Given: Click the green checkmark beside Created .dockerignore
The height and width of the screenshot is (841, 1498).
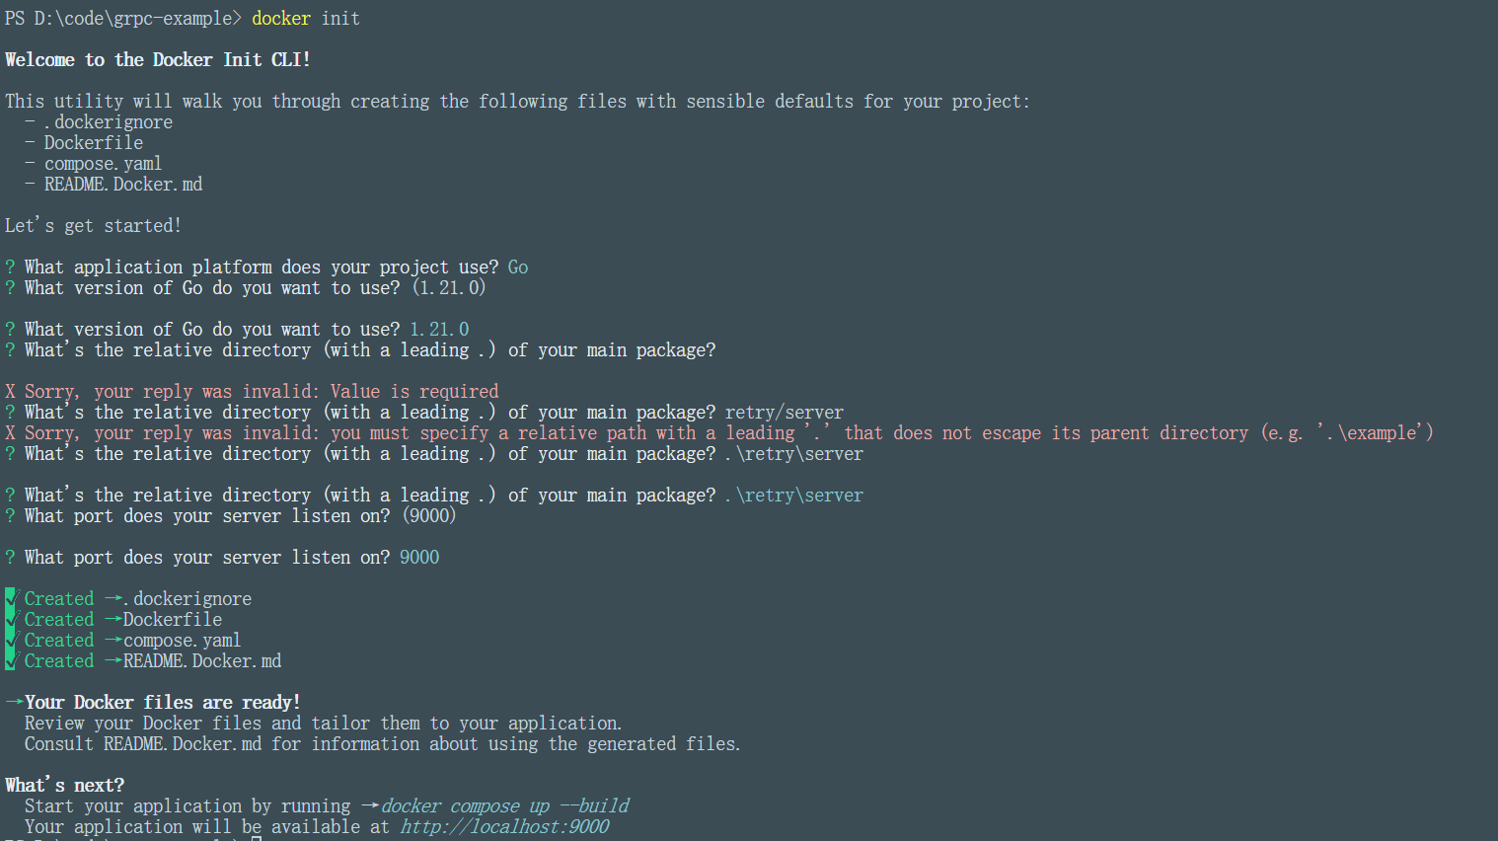Looking at the screenshot, I should point(11,598).
